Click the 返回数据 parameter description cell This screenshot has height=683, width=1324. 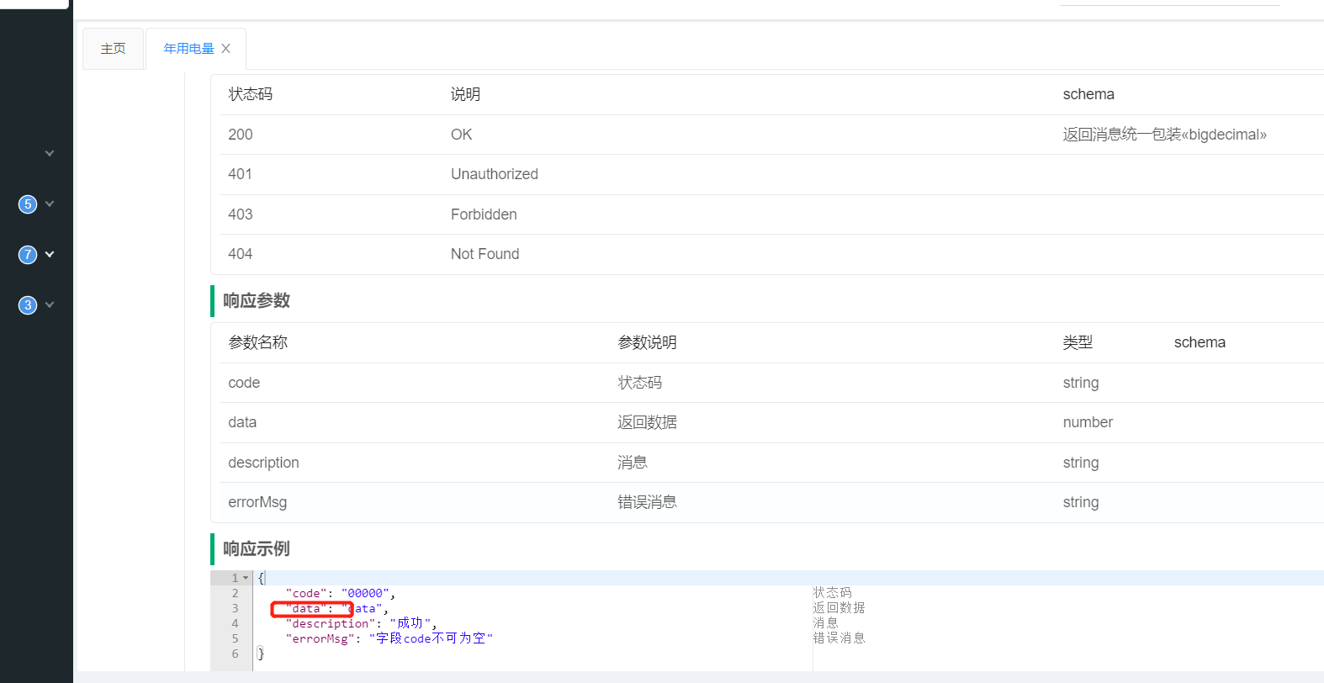point(647,422)
